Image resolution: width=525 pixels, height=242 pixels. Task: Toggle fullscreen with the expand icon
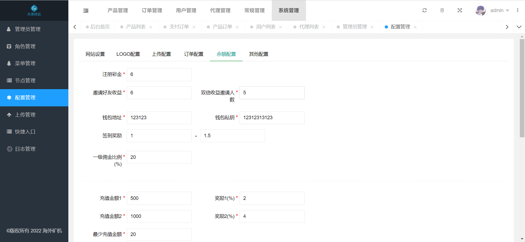460,10
